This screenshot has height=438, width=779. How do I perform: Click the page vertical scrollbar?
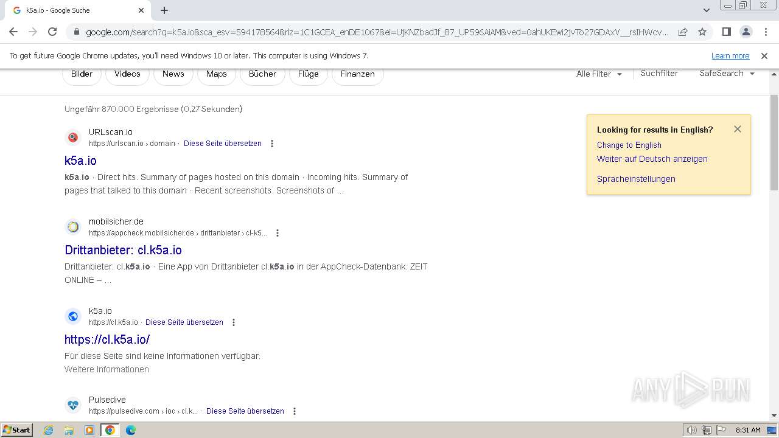(x=774, y=143)
